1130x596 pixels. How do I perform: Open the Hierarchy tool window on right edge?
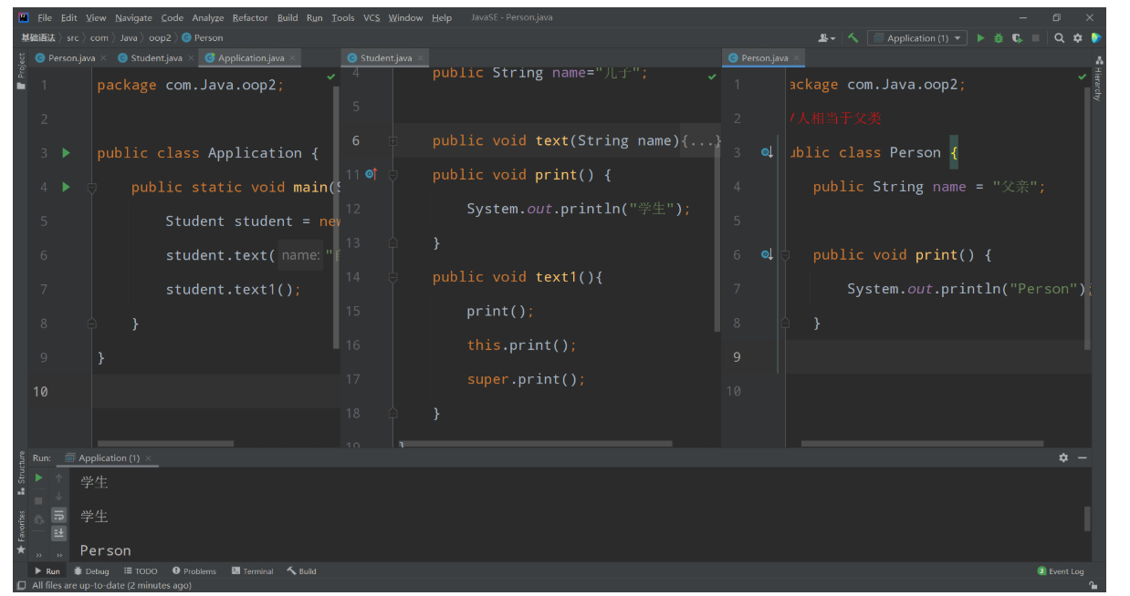[x=1098, y=78]
